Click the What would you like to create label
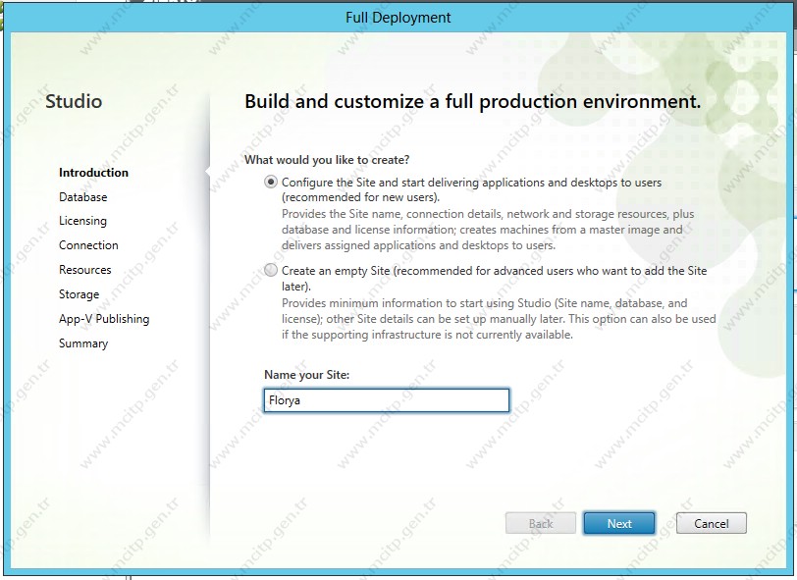 tap(327, 160)
